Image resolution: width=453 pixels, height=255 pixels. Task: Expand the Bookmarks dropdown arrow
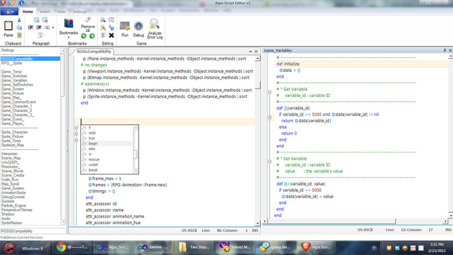[69, 37]
